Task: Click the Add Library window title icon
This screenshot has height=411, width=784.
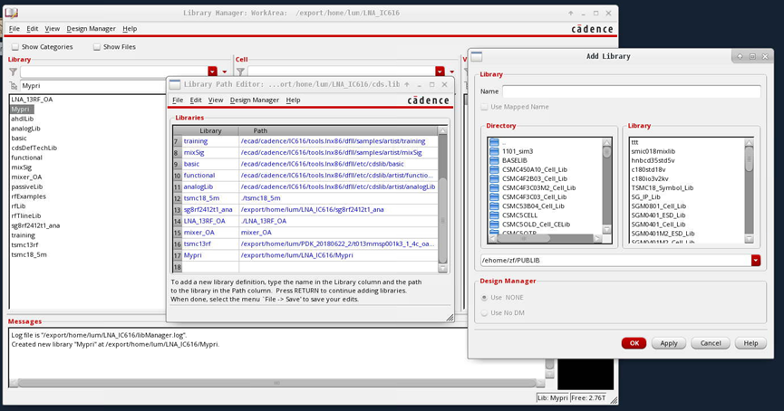Action: click(477, 56)
